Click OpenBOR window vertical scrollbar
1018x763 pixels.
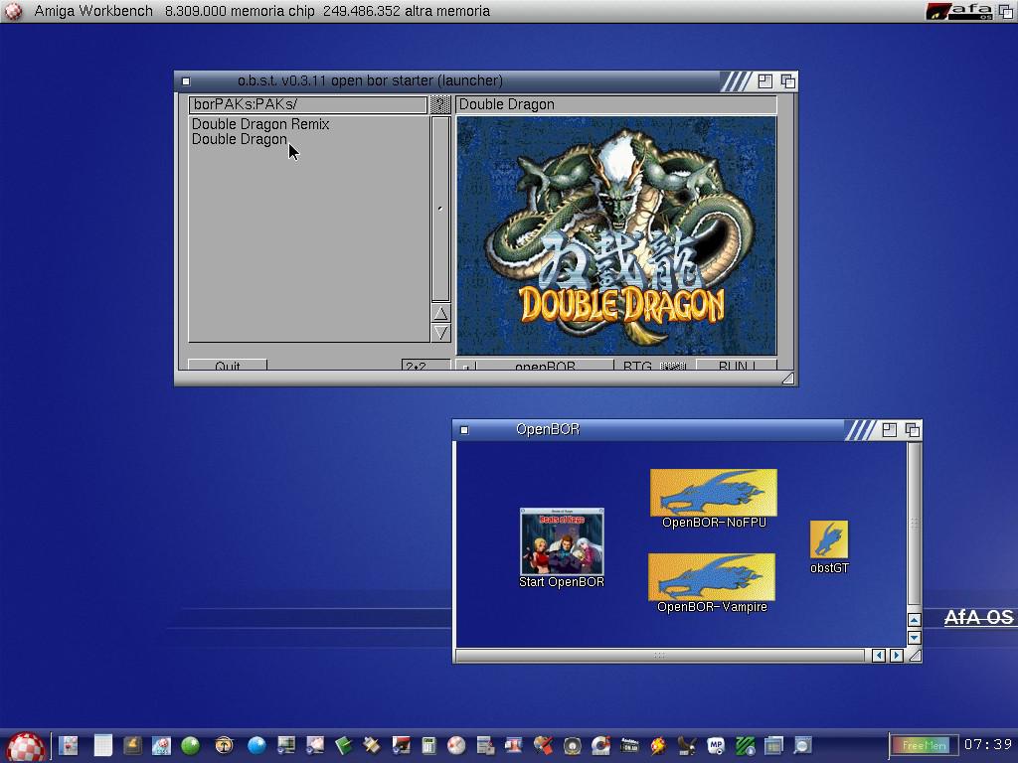(915, 526)
